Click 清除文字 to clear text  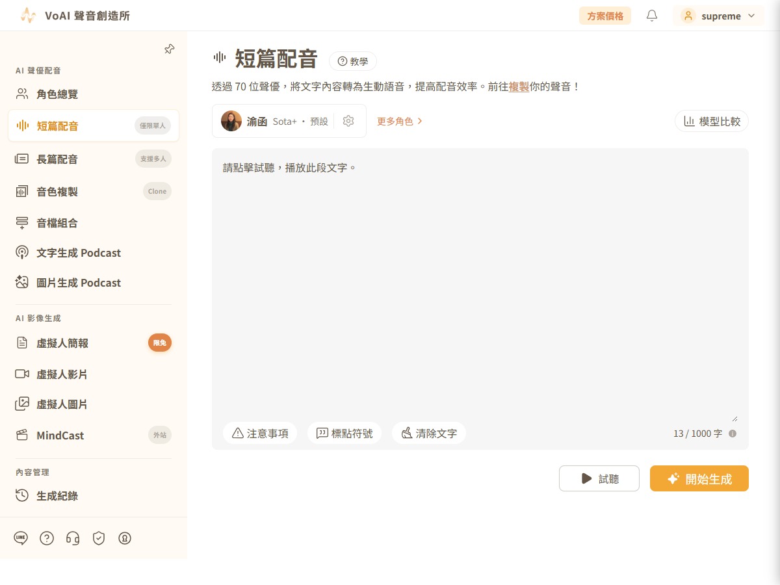(x=429, y=433)
